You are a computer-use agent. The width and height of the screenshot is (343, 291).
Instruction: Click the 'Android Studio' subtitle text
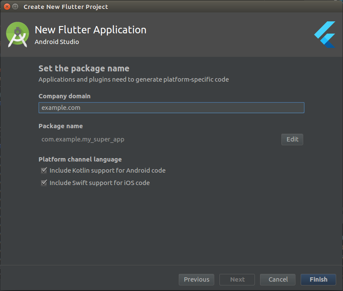point(57,42)
